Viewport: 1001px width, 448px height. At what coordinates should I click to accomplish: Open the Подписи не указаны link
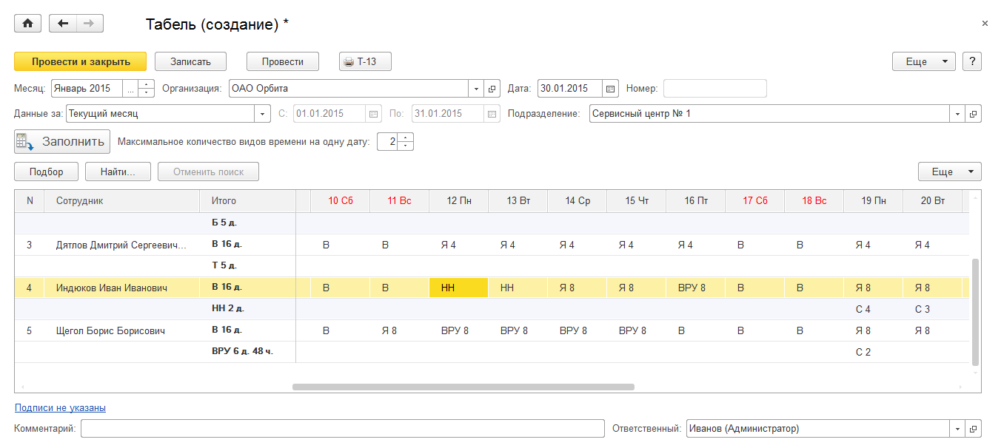[x=60, y=407]
